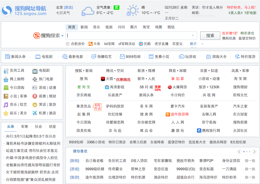This screenshot has width=260, height=184.
Task: Click the 音乐 music note icon
Action: [6, 105]
